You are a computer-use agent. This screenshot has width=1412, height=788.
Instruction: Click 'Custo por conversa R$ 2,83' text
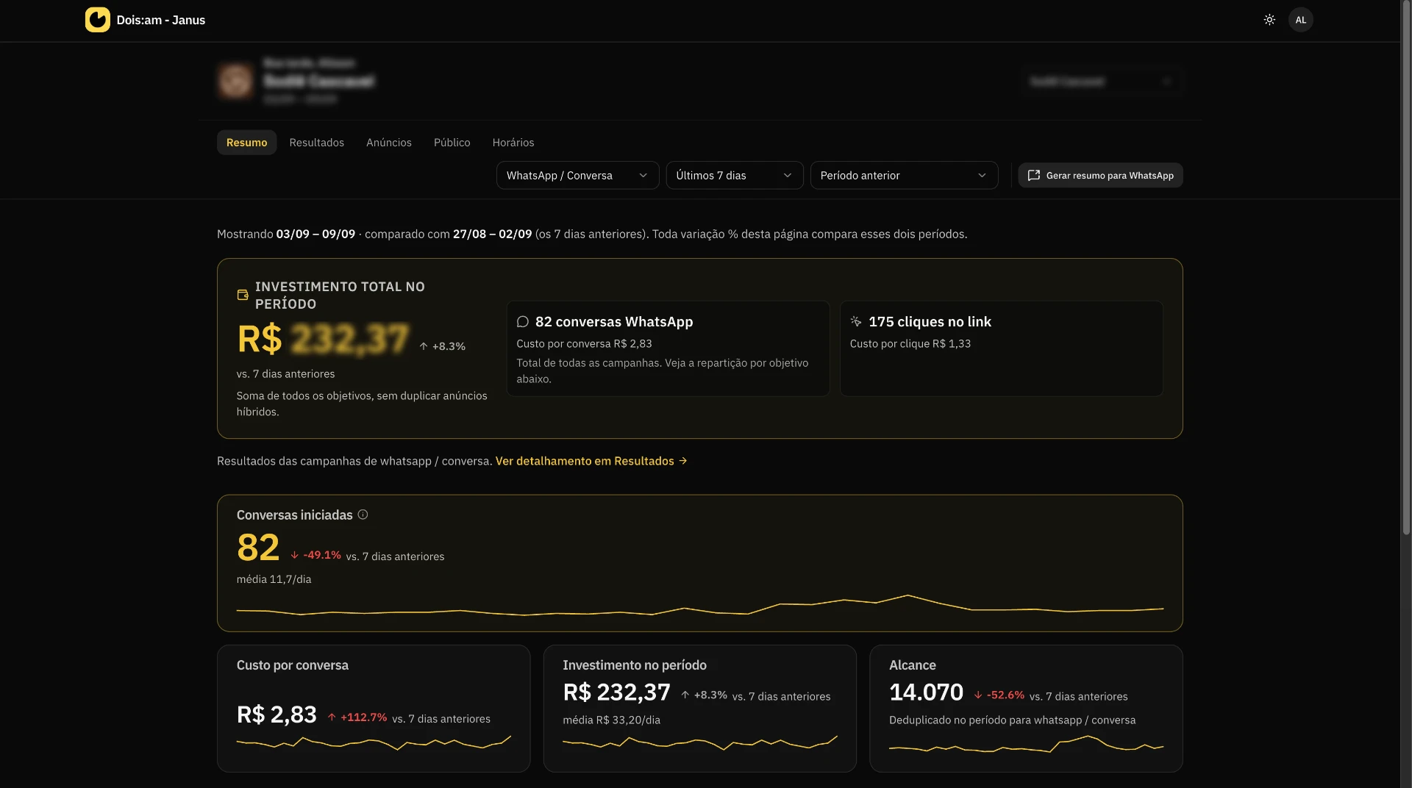click(x=584, y=344)
